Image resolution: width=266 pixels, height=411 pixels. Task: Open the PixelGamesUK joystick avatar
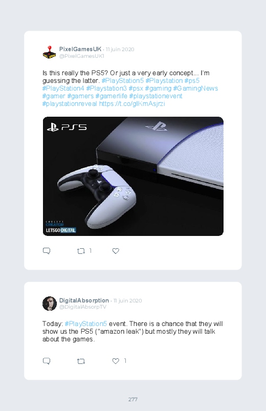pos(49,52)
